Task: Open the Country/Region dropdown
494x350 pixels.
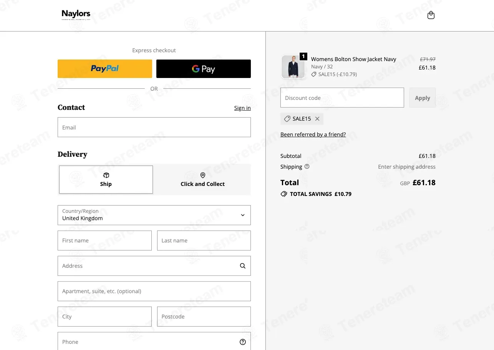Action: click(x=154, y=215)
